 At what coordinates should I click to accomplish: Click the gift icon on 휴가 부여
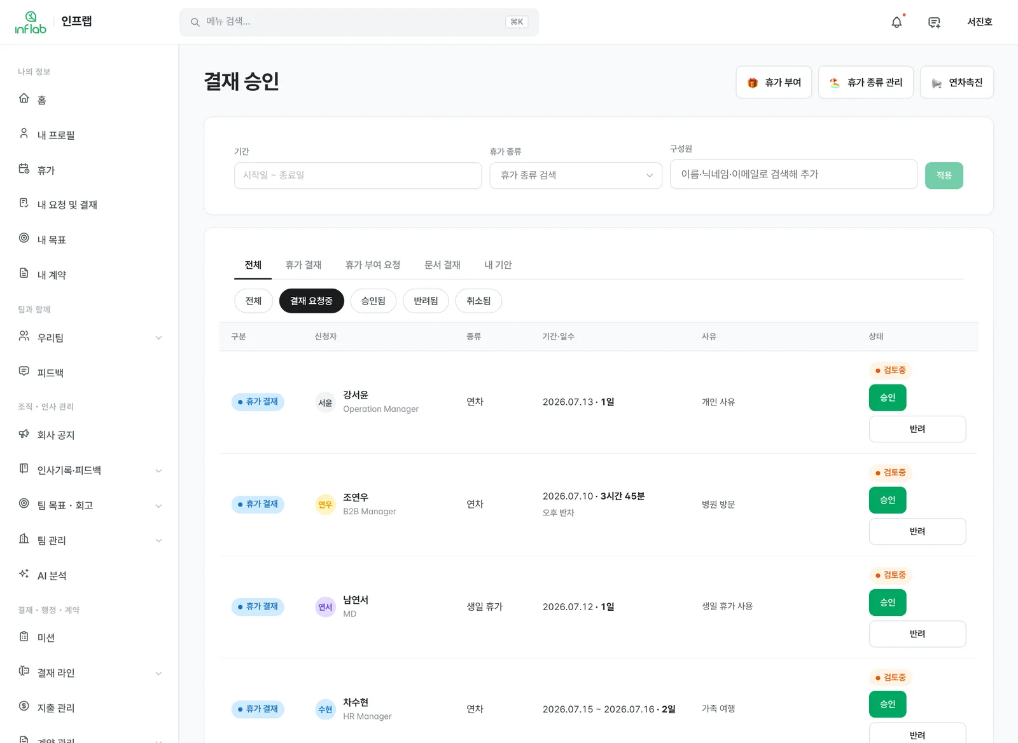(753, 83)
